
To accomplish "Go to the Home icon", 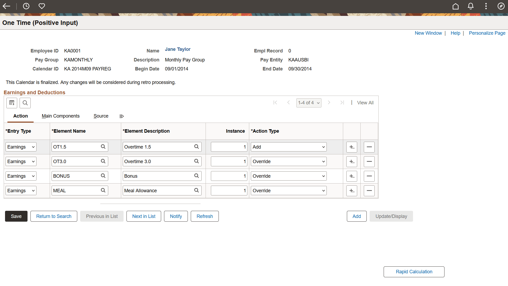I will (x=455, y=6).
